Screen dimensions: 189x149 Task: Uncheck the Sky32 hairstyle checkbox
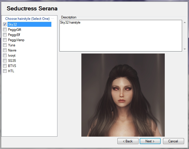(5, 24)
